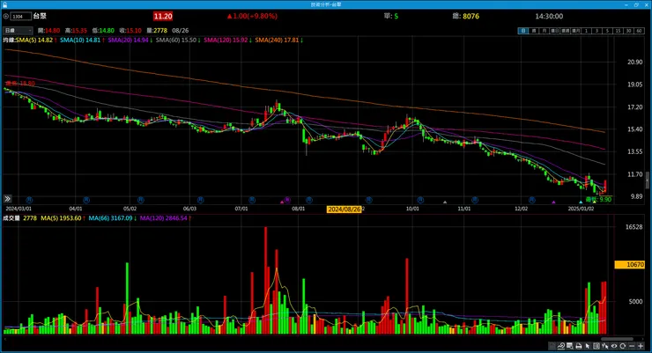Switch to the 30-minute chart button
The width and height of the screenshot is (652, 353).
click(628, 31)
